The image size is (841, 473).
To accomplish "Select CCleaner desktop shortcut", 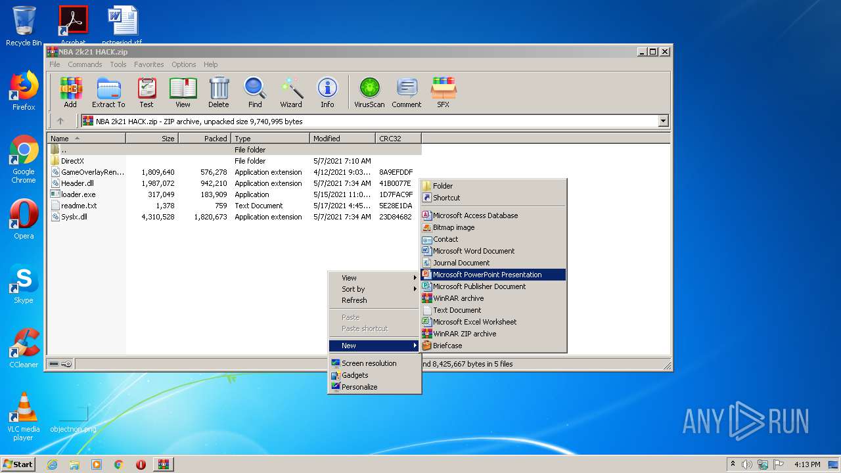I will pos(24,348).
